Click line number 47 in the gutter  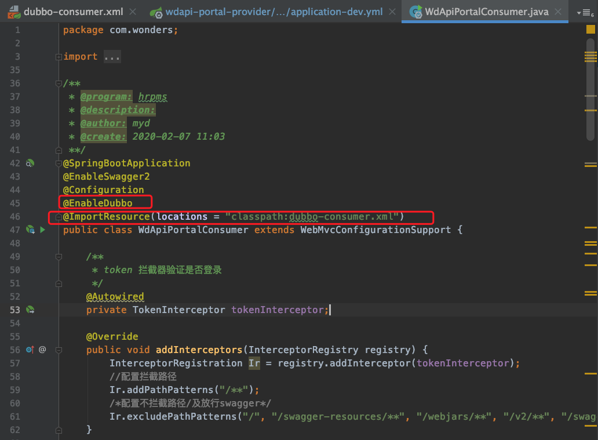click(15, 230)
